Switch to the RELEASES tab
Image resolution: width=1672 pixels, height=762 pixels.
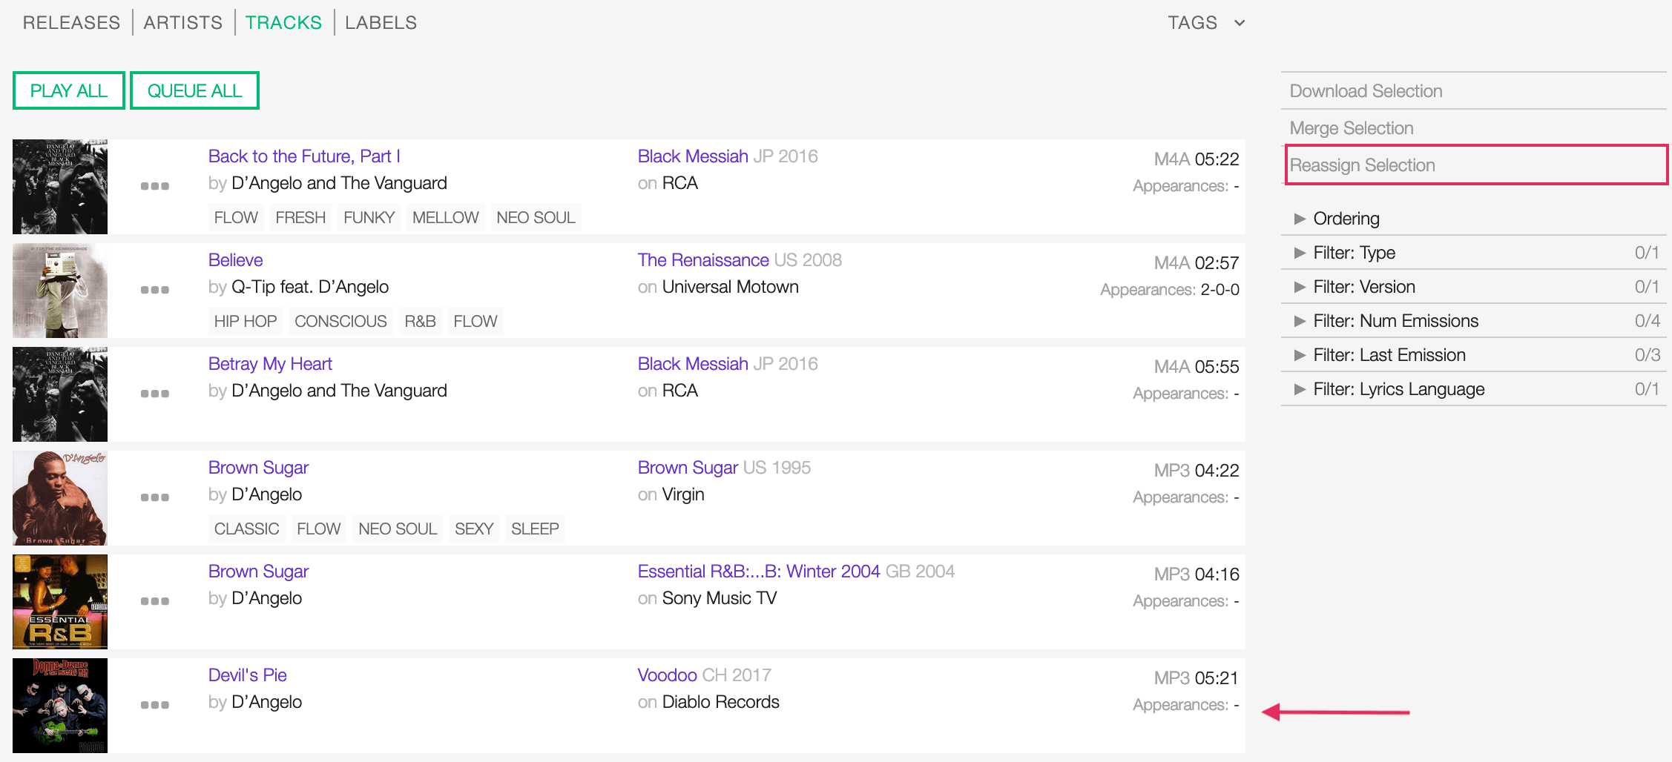(x=71, y=23)
